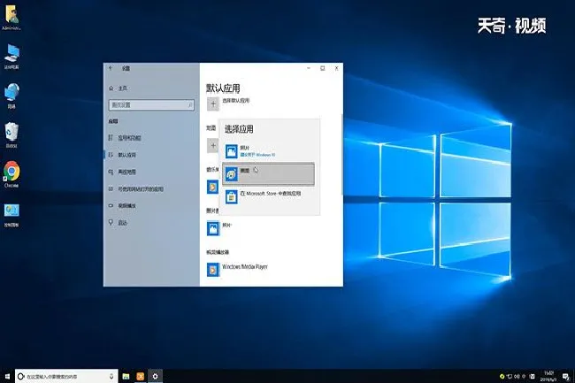Open File Explorer from the taskbar

(x=126, y=377)
